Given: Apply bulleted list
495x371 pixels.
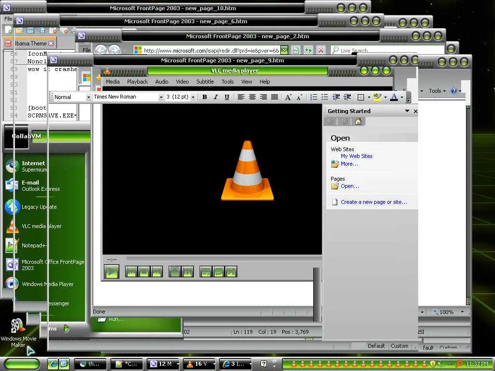Looking at the screenshot, I should (324, 97).
